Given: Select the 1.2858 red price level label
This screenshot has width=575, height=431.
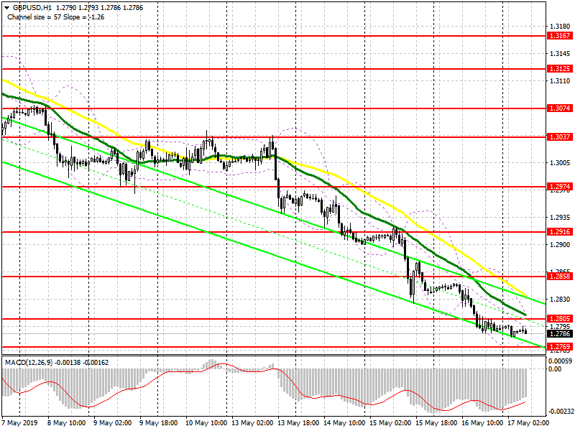Looking at the screenshot, I should [560, 276].
